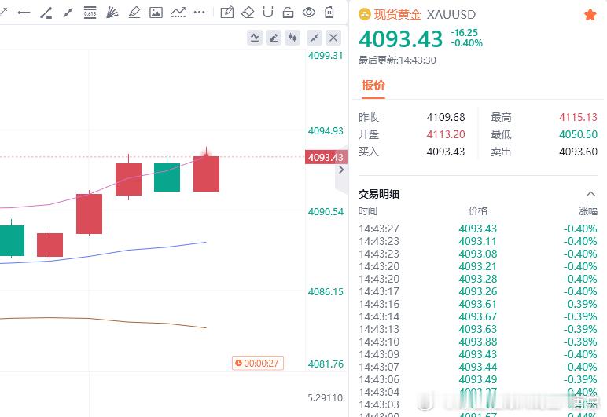Close the chart toolbar panel
Image resolution: width=607 pixels, height=417 pixels.
tap(333, 38)
